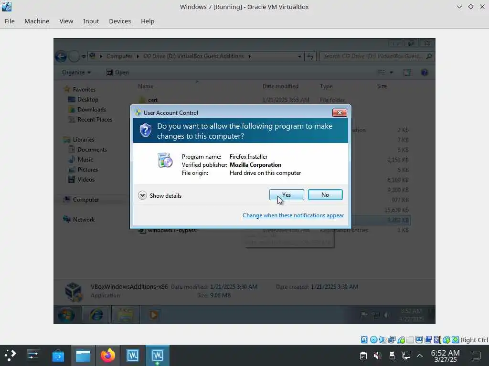Open Internet Explorer in Windows 7 taskbar
The height and width of the screenshot is (366, 489).
click(x=96, y=315)
